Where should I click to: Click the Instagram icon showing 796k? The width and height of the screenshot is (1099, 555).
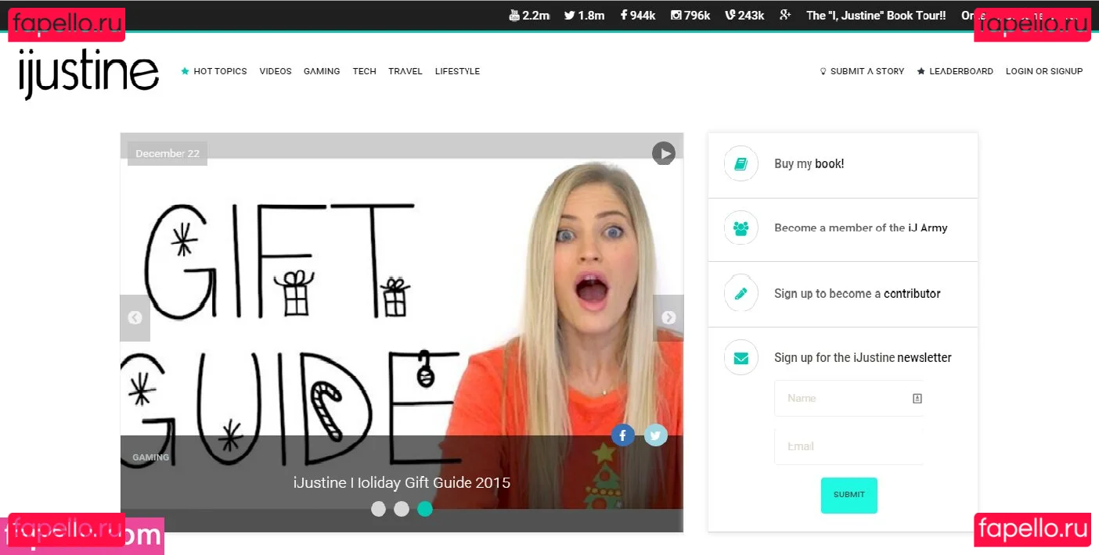[675, 14]
